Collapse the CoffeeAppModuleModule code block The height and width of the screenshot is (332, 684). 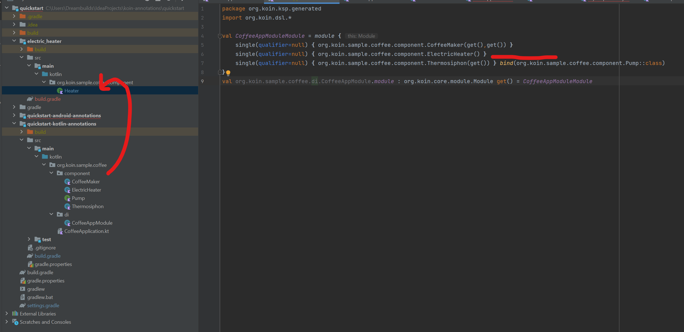pos(220,36)
